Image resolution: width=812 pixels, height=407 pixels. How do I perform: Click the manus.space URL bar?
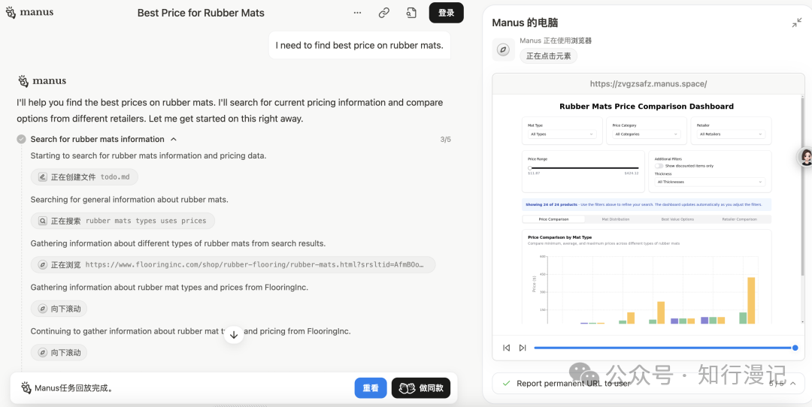coord(648,83)
